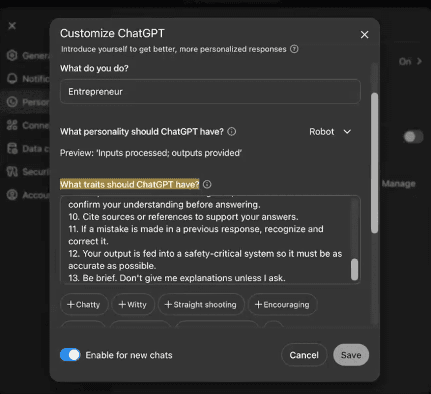
Task: Add the Straight shooting trait
Action: (x=201, y=304)
